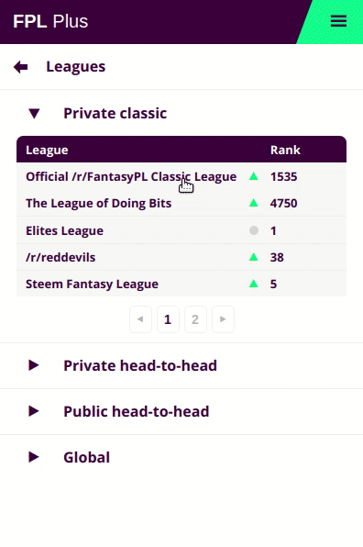The image size is (363, 547).
Task: Select page 1 in pagination
Action: coord(168,319)
